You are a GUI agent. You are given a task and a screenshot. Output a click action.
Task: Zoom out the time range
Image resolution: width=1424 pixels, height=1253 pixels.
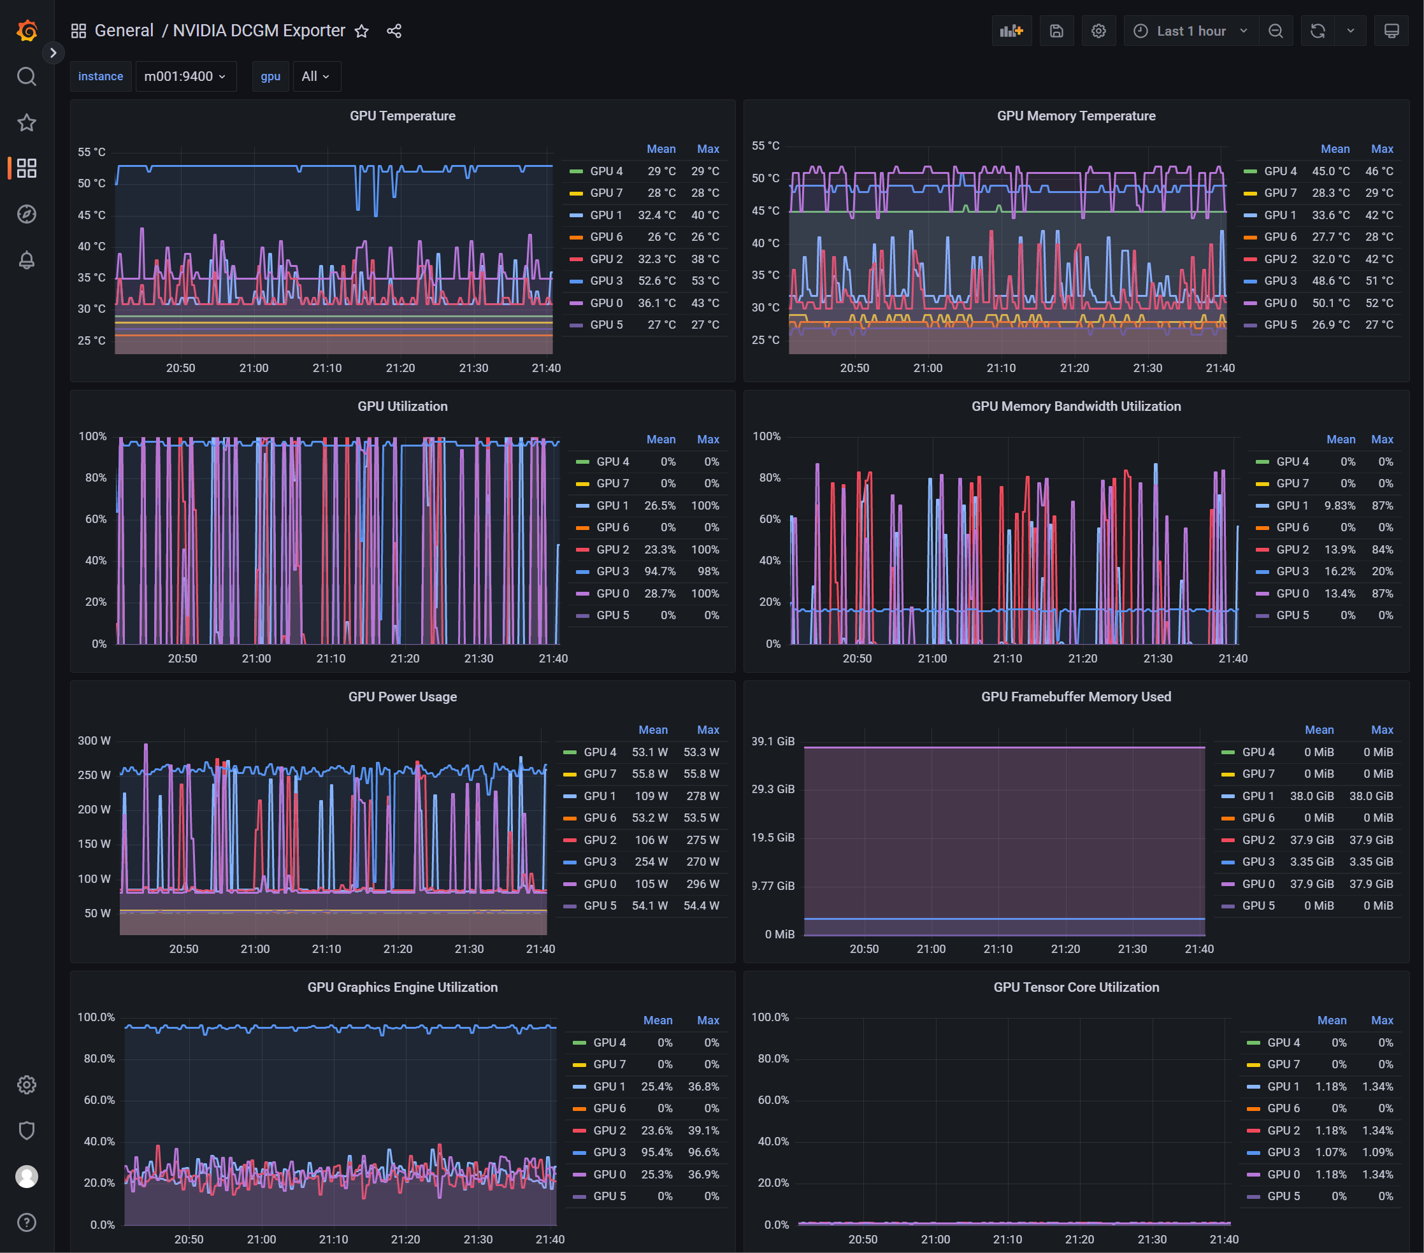click(x=1275, y=31)
